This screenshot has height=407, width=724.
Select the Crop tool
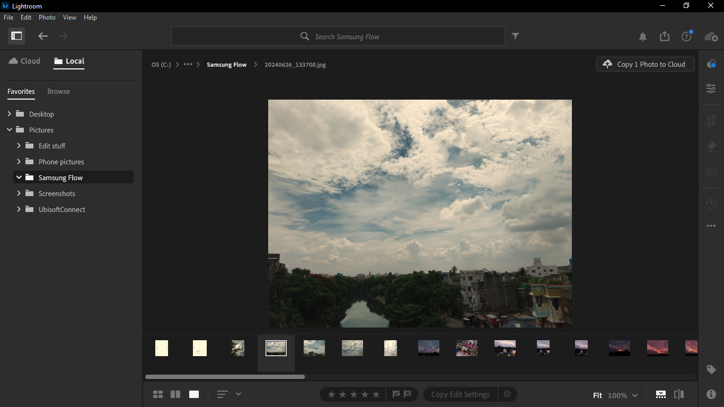click(711, 120)
